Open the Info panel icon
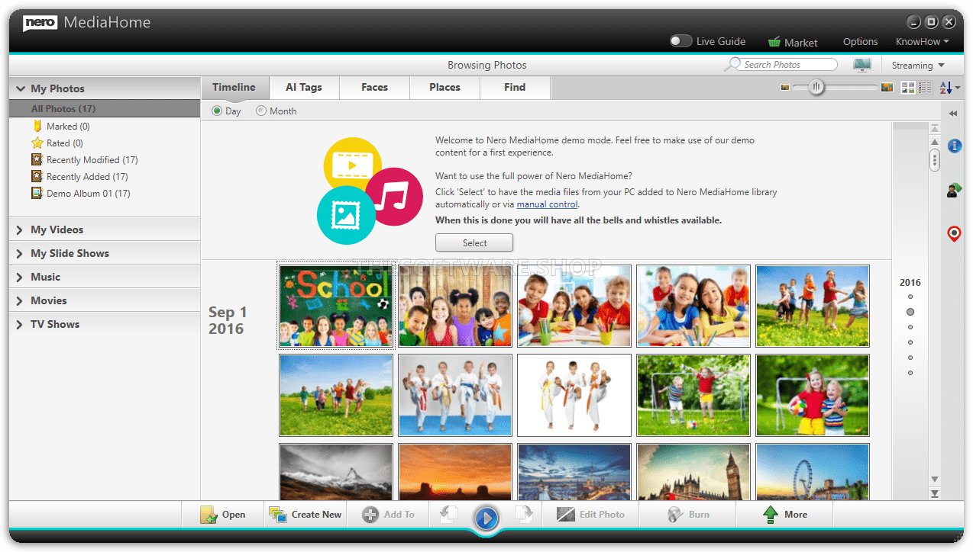 coord(954,146)
